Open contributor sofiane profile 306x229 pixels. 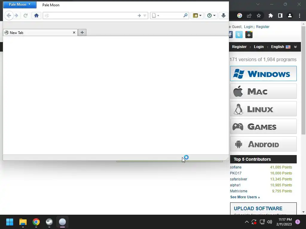(x=235, y=167)
